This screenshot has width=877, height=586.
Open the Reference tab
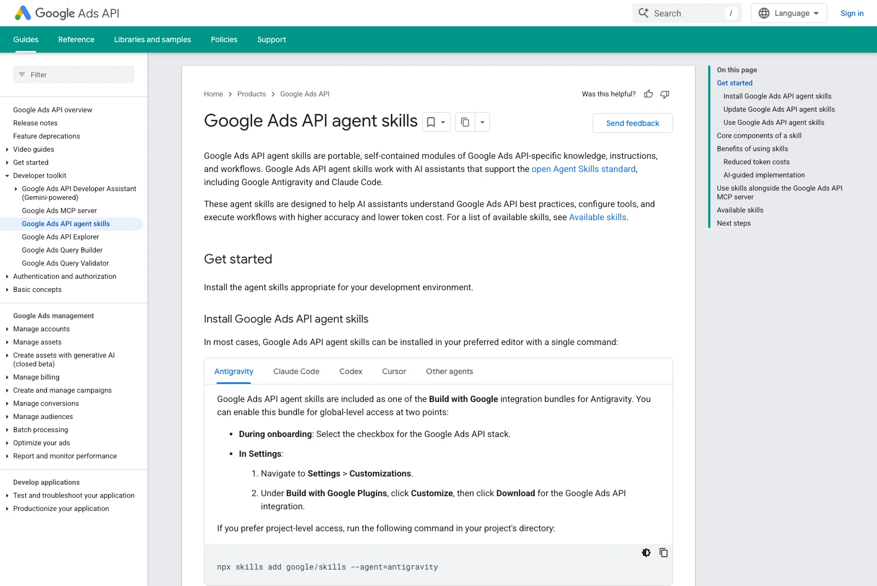click(x=76, y=39)
